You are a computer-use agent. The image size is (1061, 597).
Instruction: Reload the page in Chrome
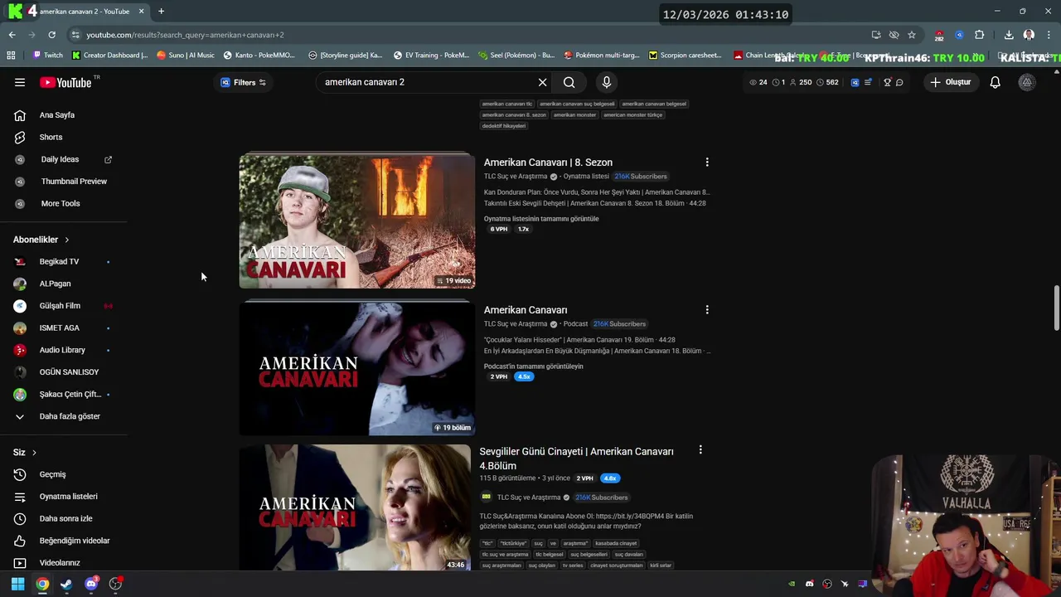tap(51, 35)
